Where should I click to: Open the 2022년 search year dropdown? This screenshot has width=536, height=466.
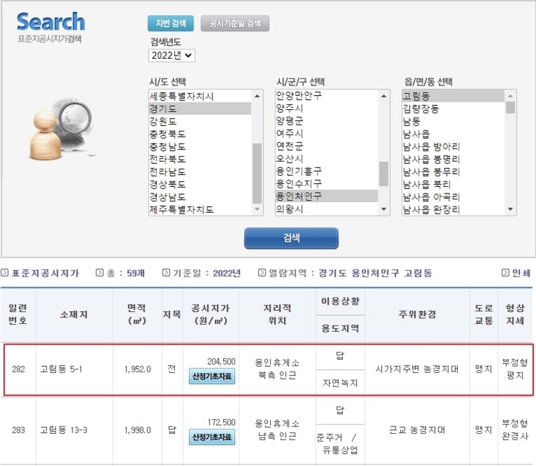[172, 56]
